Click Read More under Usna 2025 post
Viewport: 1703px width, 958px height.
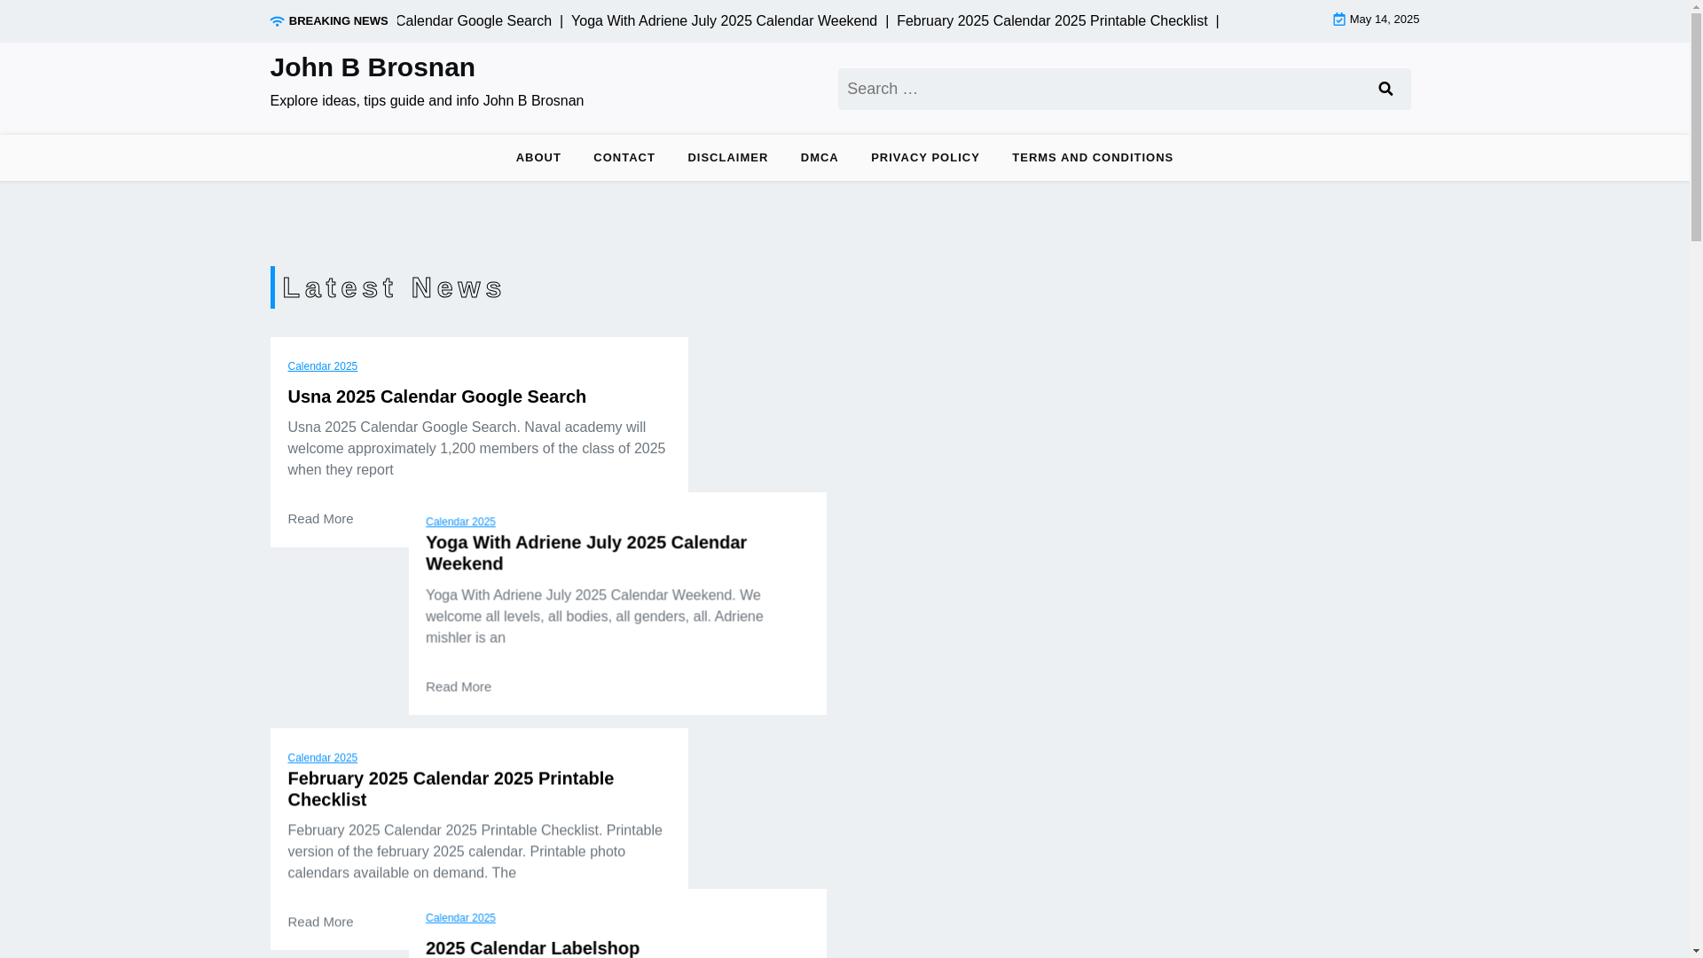(320, 519)
